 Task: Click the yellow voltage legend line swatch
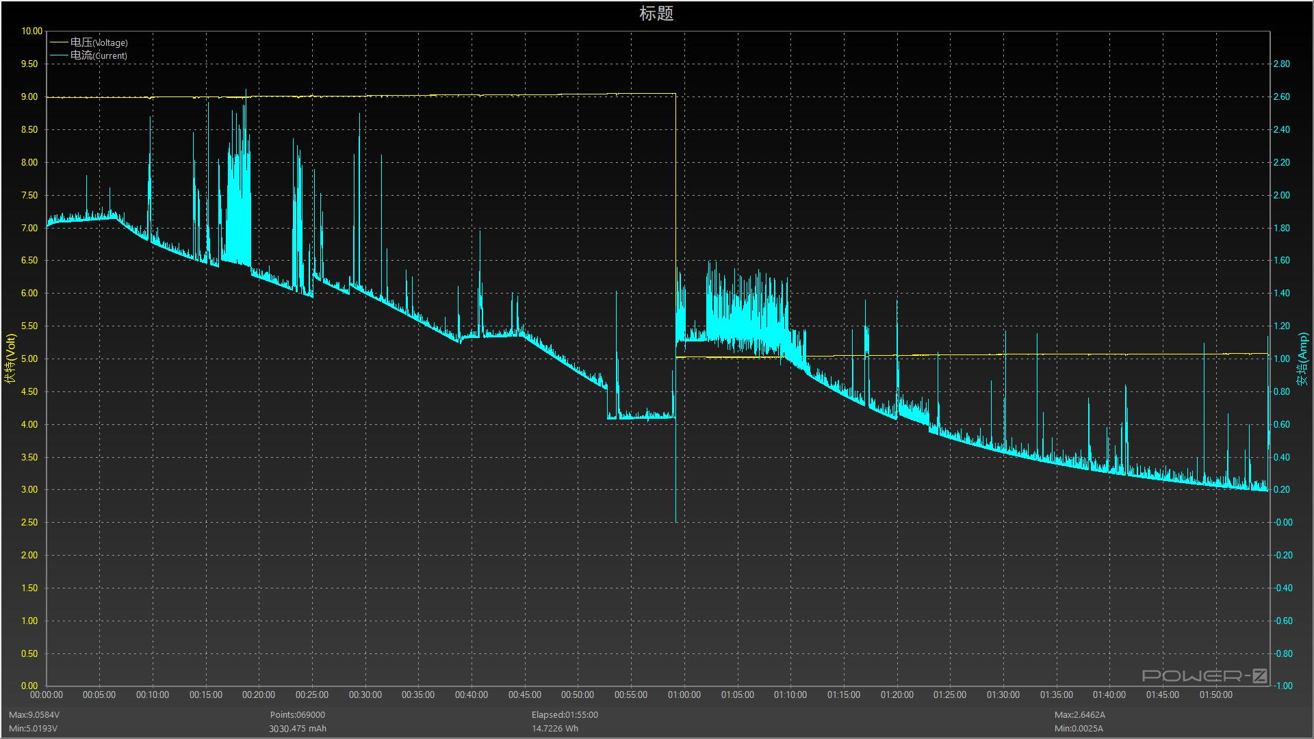click(x=59, y=42)
